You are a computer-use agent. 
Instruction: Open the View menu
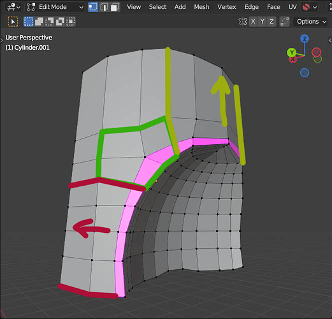134,7
